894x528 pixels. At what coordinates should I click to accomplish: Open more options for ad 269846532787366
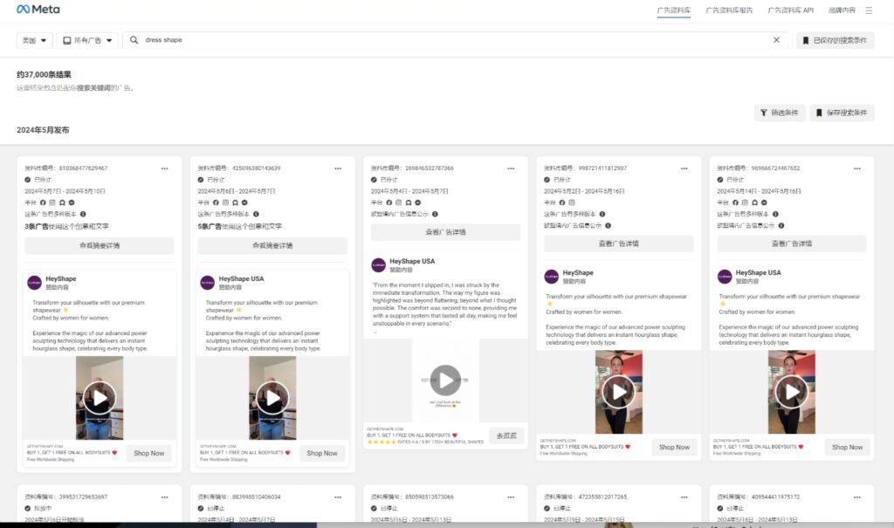coord(511,168)
